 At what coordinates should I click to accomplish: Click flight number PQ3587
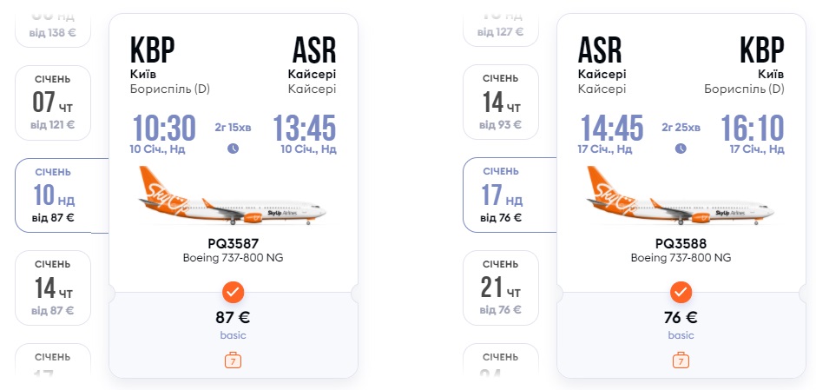coord(233,243)
